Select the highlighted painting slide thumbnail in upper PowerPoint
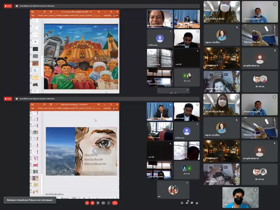 point(35,63)
